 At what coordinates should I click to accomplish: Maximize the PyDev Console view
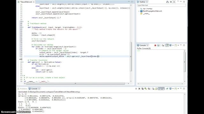[184, 45]
